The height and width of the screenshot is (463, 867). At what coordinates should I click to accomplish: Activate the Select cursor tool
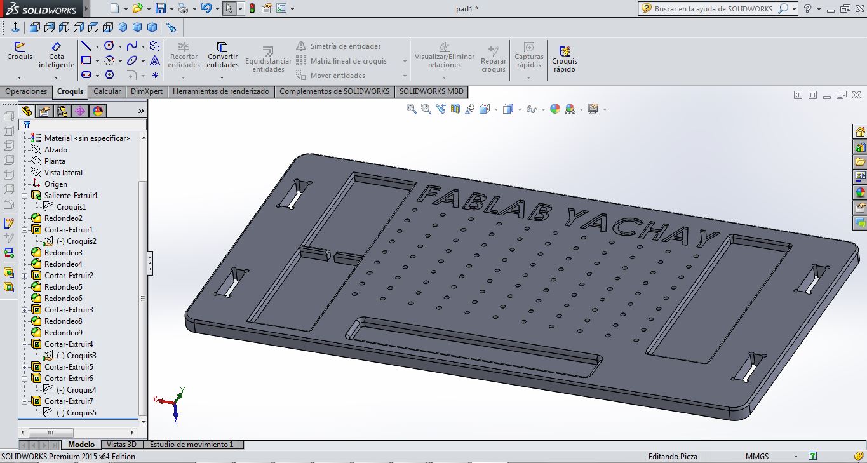[x=229, y=9]
